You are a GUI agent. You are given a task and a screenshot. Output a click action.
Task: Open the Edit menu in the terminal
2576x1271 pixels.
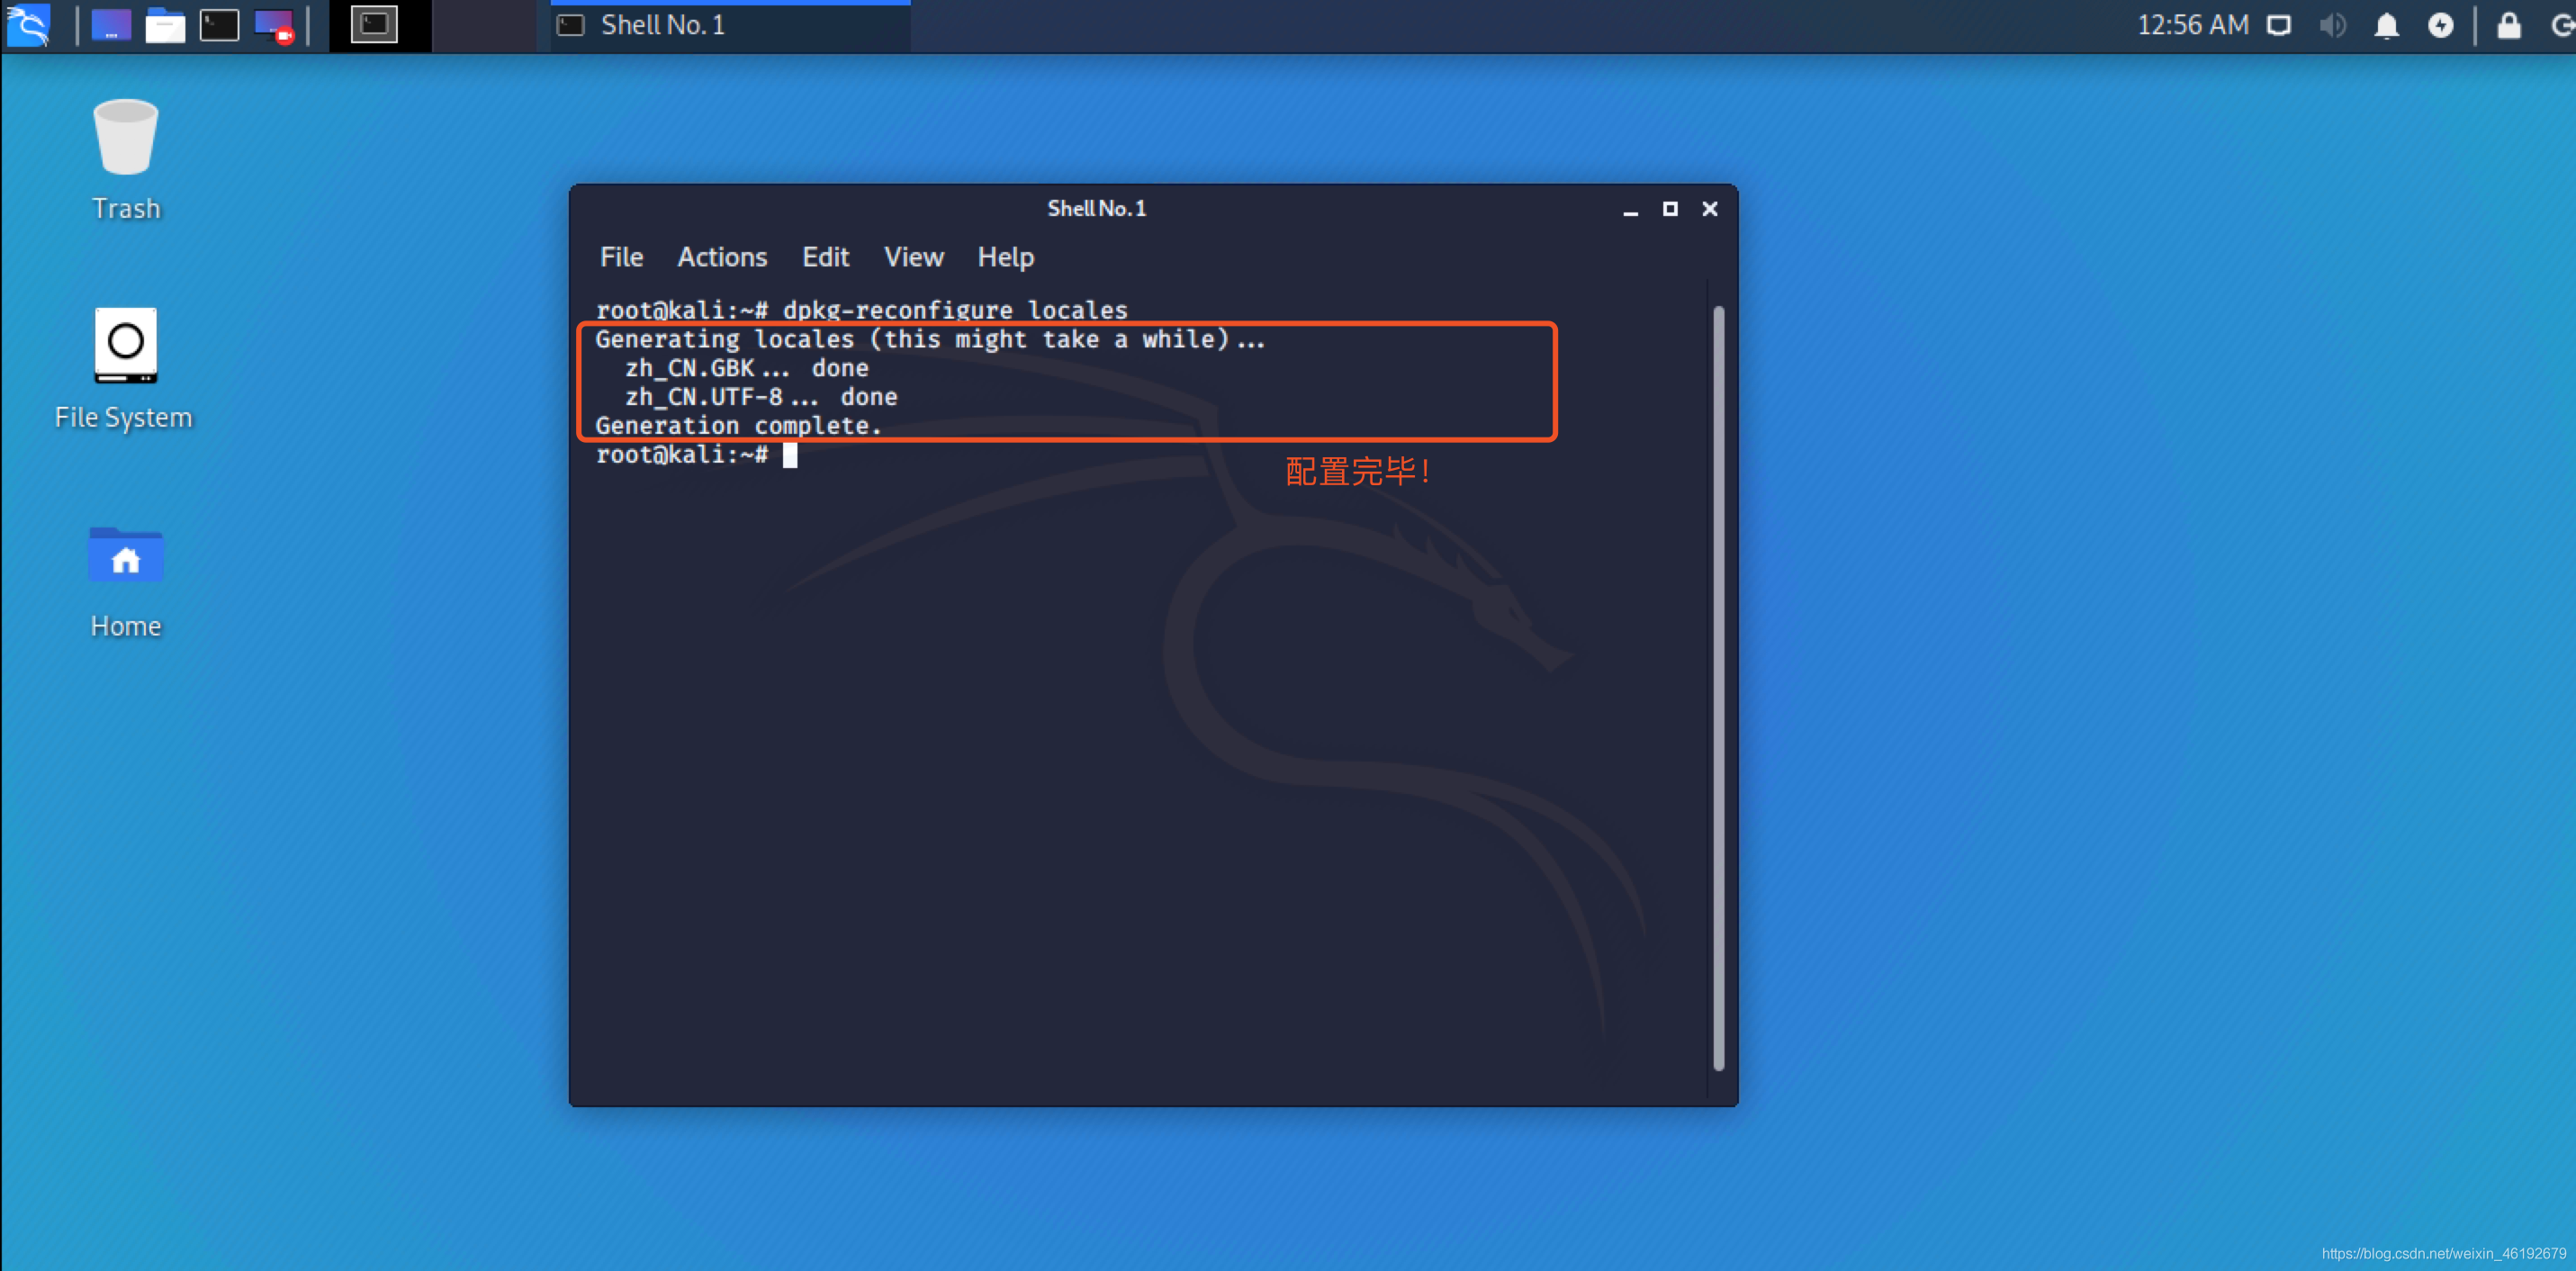(825, 257)
